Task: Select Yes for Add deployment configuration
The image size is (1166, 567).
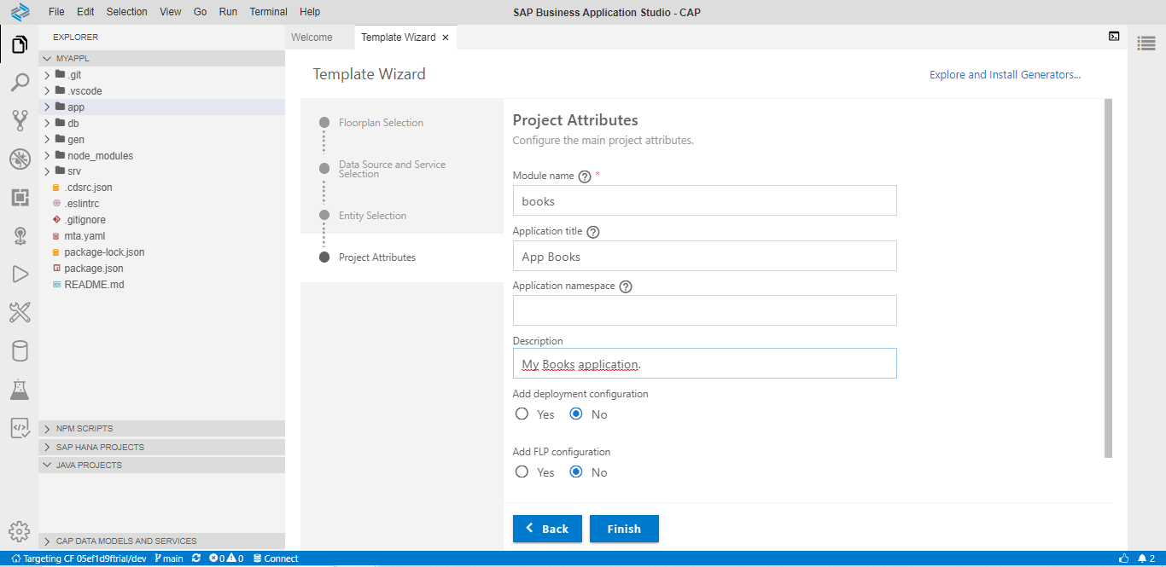Action: (x=522, y=414)
